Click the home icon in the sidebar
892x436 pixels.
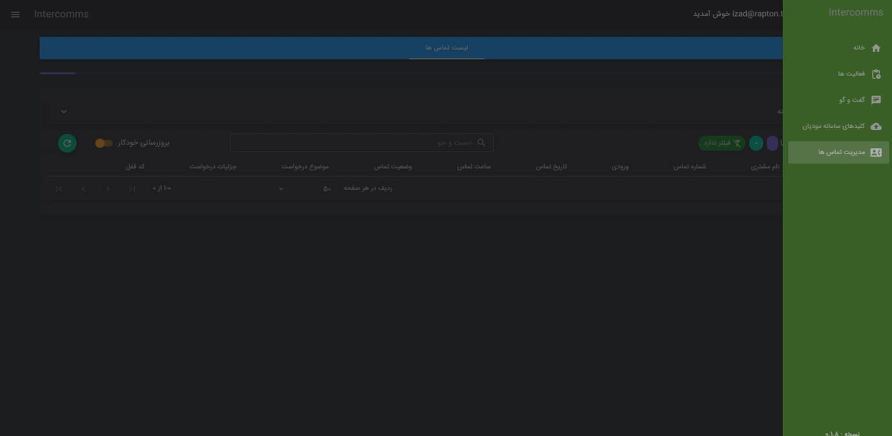[x=876, y=48]
